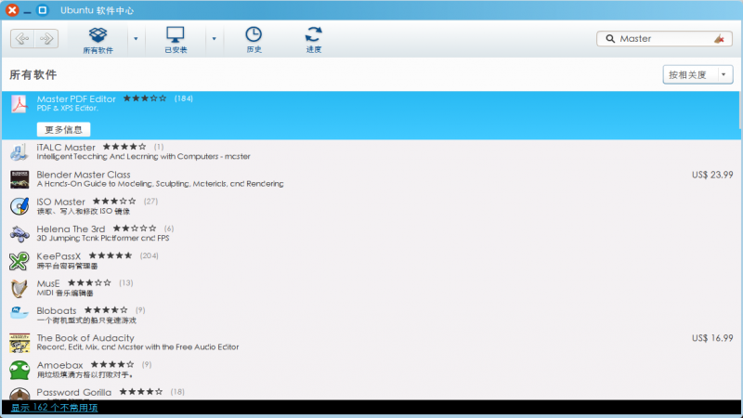Screen dimensions: 743x418
Task: Click the 显示 162 个不常用项 link
Action: 54,408
